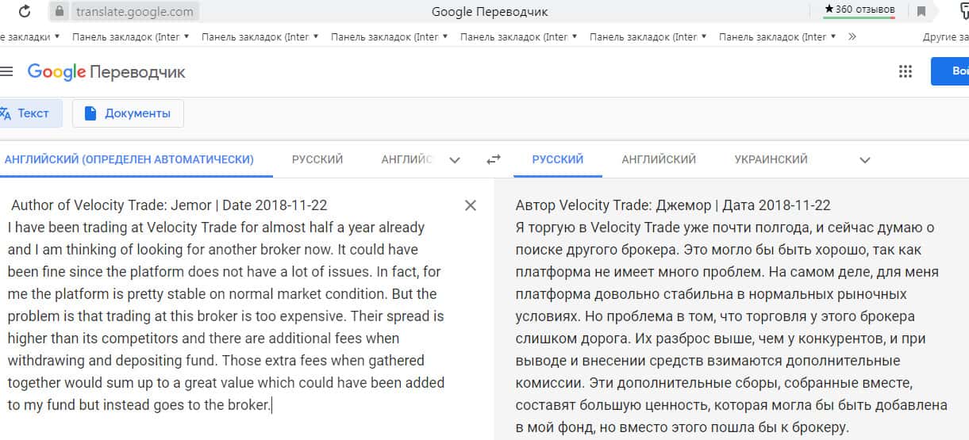Choose УКРАИНСКИЙ as the target language
The height and width of the screenshot is (440, 969).
[x=771, y=159]
